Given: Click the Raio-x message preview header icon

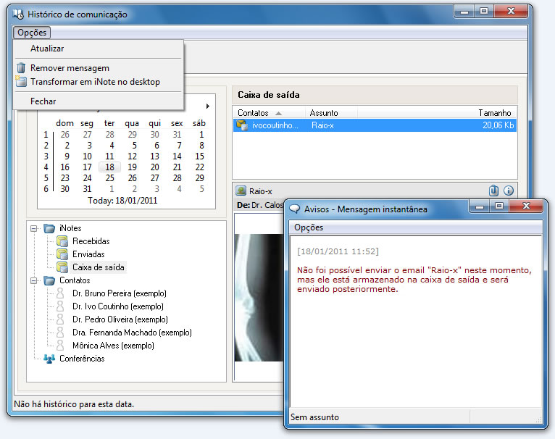Looking at the screenshot, I should point(241,191).
